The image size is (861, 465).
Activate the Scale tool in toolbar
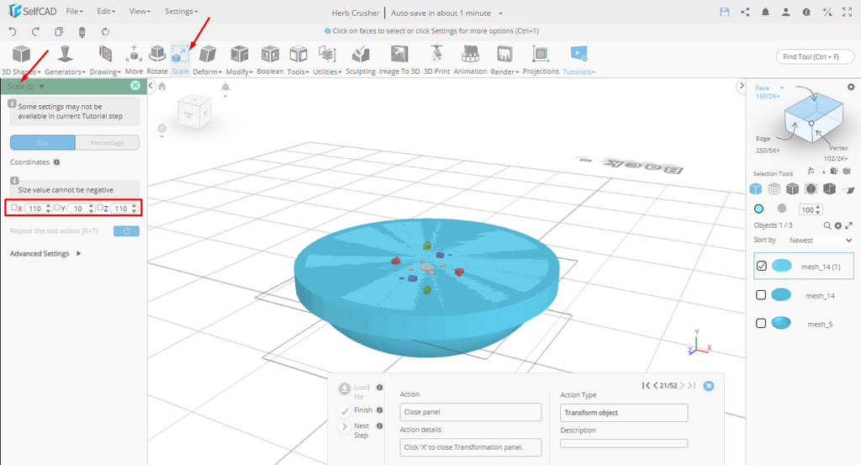point(180,60)
